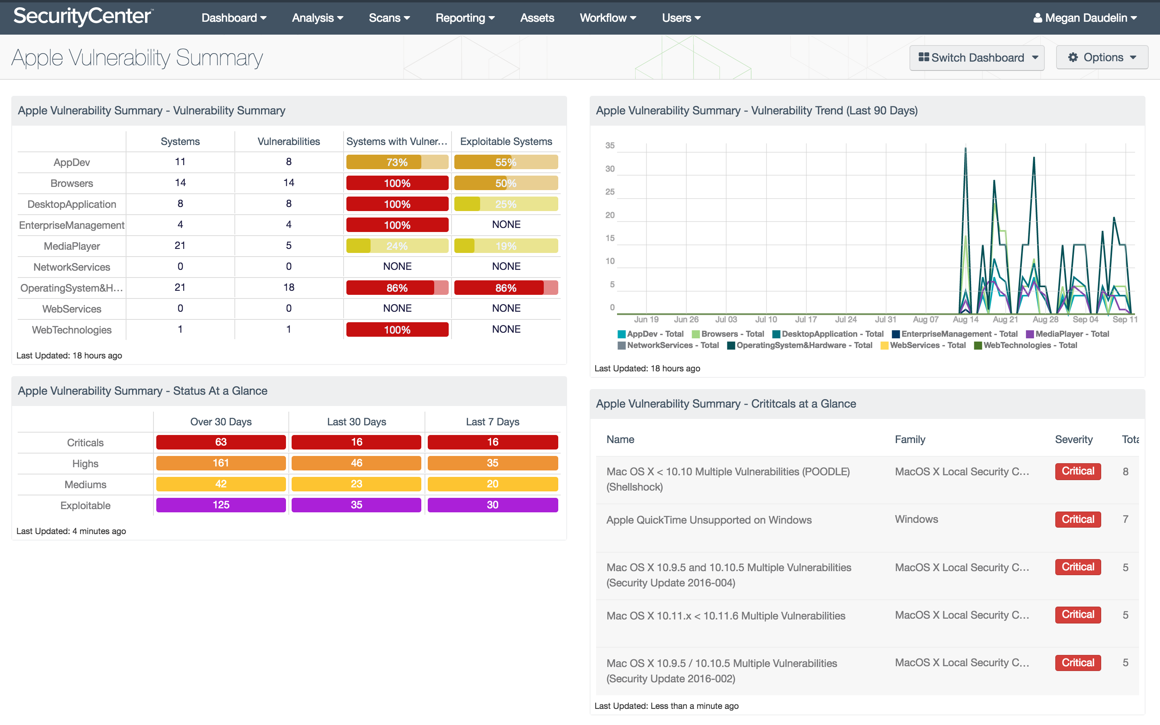Open the Switch Dashboard dropdown
The width and height of the screenshot is (1160, 725).
click(977, 58)
